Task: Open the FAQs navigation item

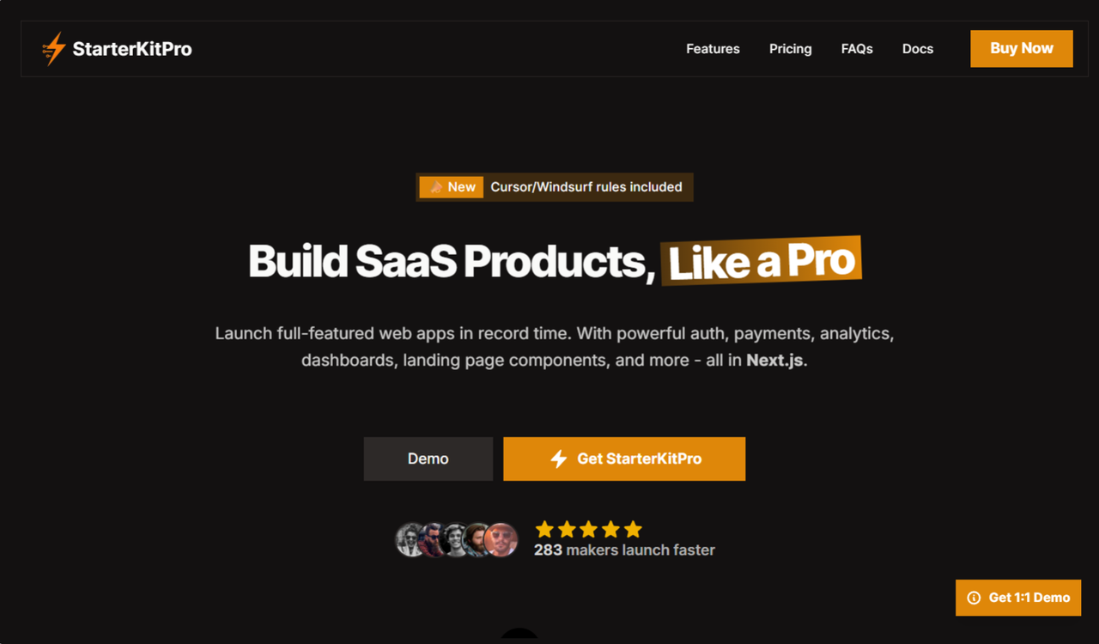Action: (856, 48)
